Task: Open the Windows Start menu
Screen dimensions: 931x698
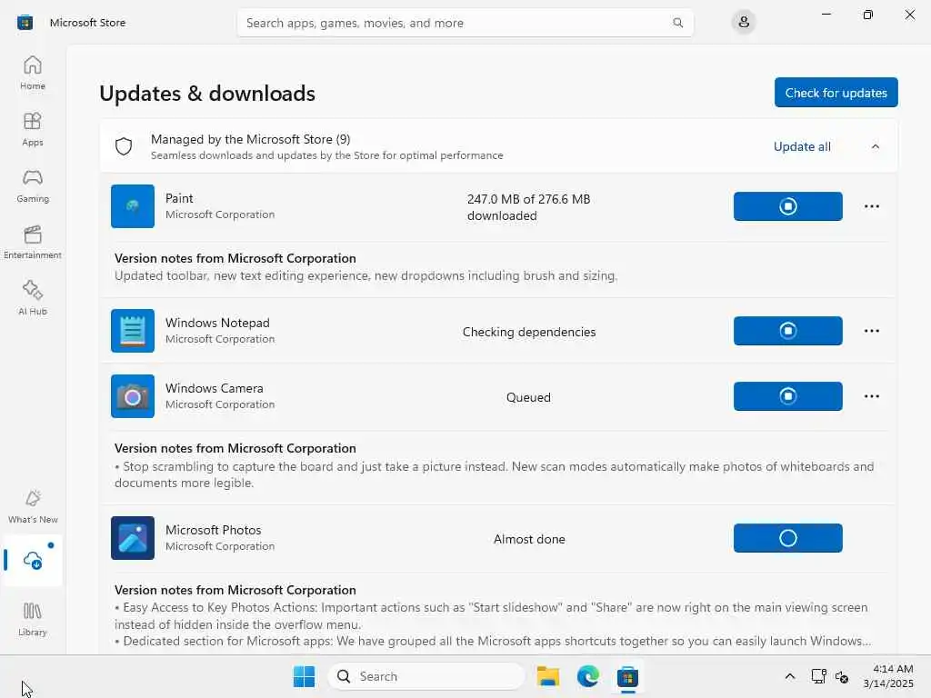Action: click(x=304, y=676)
